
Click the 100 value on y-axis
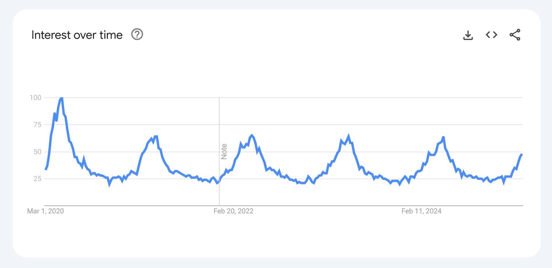coord(35,98)
